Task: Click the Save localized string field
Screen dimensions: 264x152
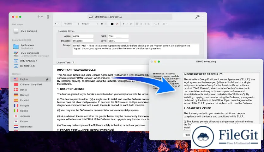Action: pyautogui.click(x=118, y=41)
